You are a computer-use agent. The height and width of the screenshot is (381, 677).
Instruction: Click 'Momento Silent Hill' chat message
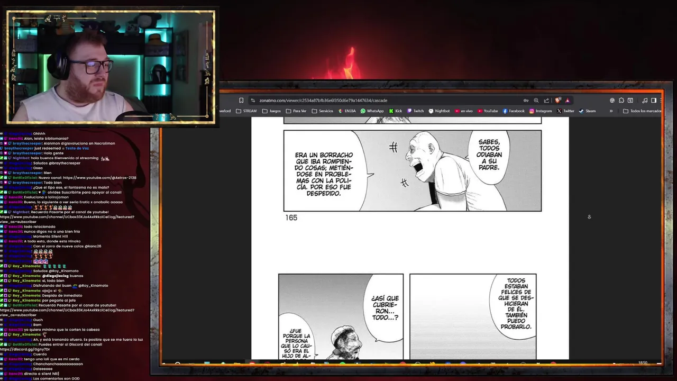[50, 237]
